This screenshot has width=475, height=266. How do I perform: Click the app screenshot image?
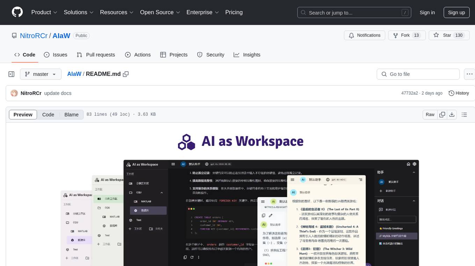pyautogui.click(x=240, y=213)
